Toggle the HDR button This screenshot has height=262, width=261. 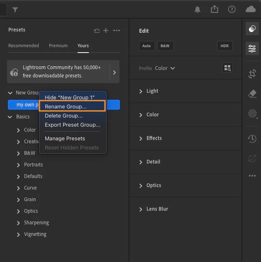point(224,46)
